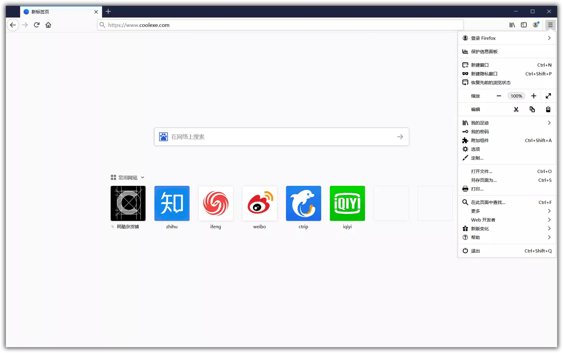Expand the 常用网站 section chevron
The height and width of the screenshot is (353, 563).
coord(143,177)
